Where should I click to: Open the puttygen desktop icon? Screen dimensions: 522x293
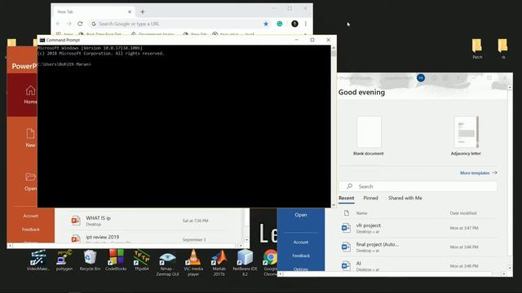(64, 260)
